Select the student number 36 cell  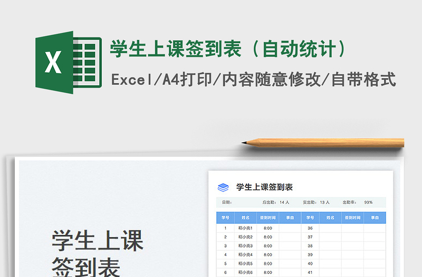(310, 228)
